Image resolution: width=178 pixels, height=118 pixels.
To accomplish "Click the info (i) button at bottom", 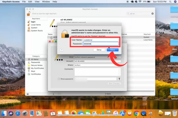I will tap(53, 94).
